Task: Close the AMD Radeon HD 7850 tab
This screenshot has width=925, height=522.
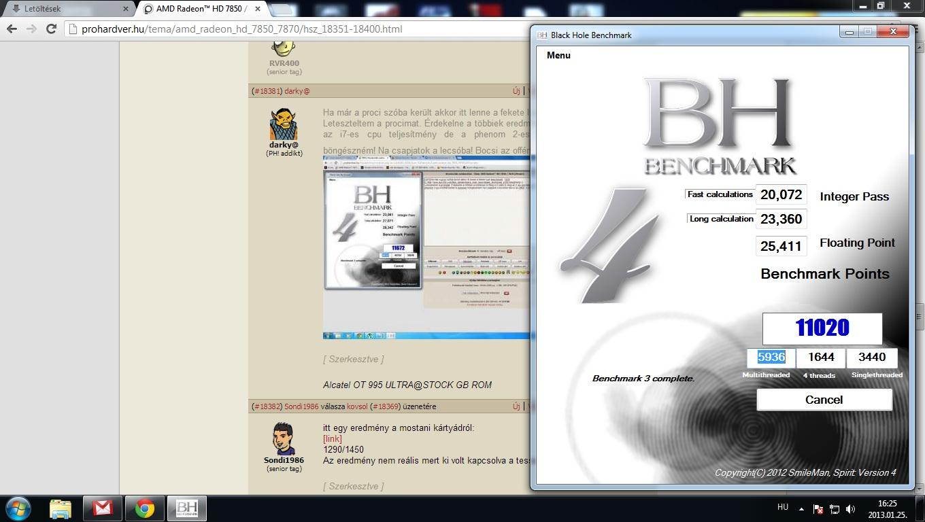Action: 258,10
